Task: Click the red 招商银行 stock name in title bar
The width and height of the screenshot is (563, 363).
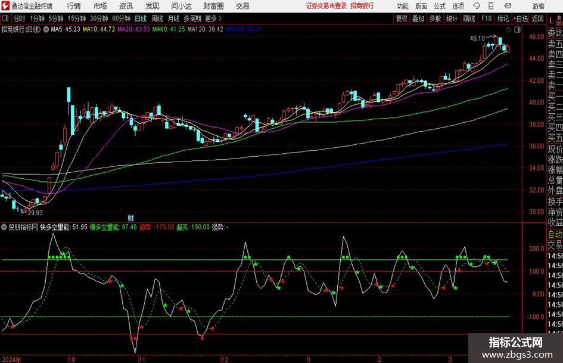Action: tap(362, 6)
